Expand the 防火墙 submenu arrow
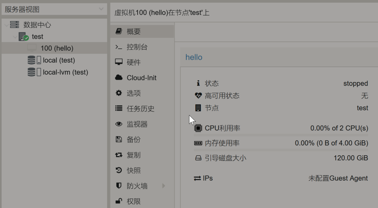The width and height of the screenshot is (378, 208). (164, 186)
